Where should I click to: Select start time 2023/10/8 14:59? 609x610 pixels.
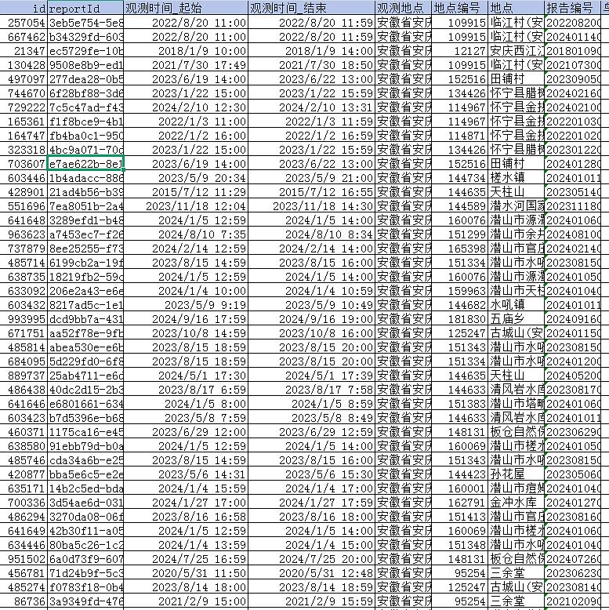[x=186, y=333]
